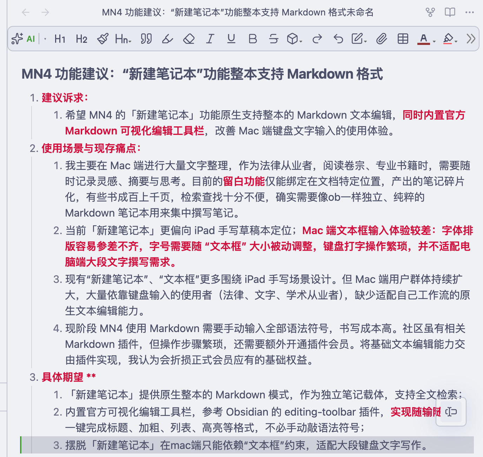Insert a block quote with the quotation icon
483x457 pixels.
(x=146, y=39)
